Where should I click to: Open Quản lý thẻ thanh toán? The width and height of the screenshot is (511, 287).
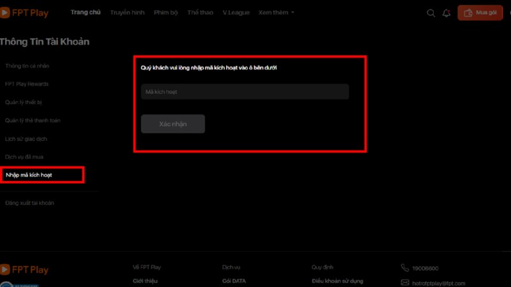pos(33,121)
